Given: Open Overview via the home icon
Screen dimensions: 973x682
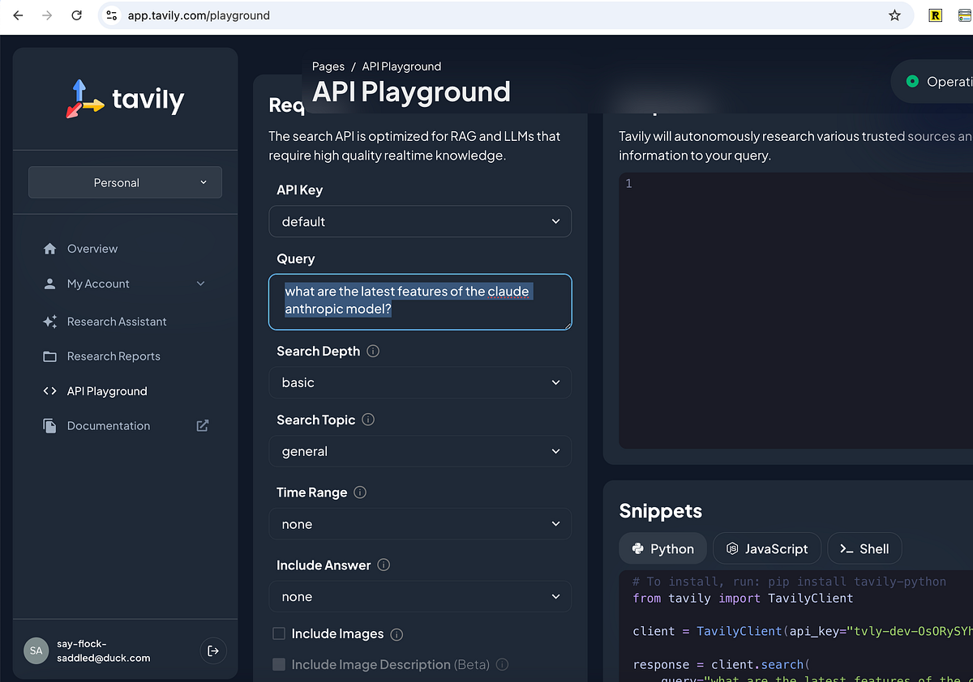Looking at the screenshot, I should (49, 248).
